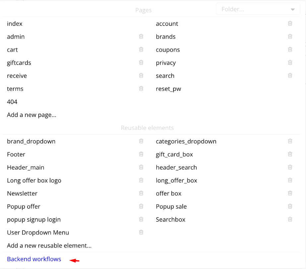Trash the Searchbox reusable element
This screenshot has width=306, height=269.
tap(290, 219)
